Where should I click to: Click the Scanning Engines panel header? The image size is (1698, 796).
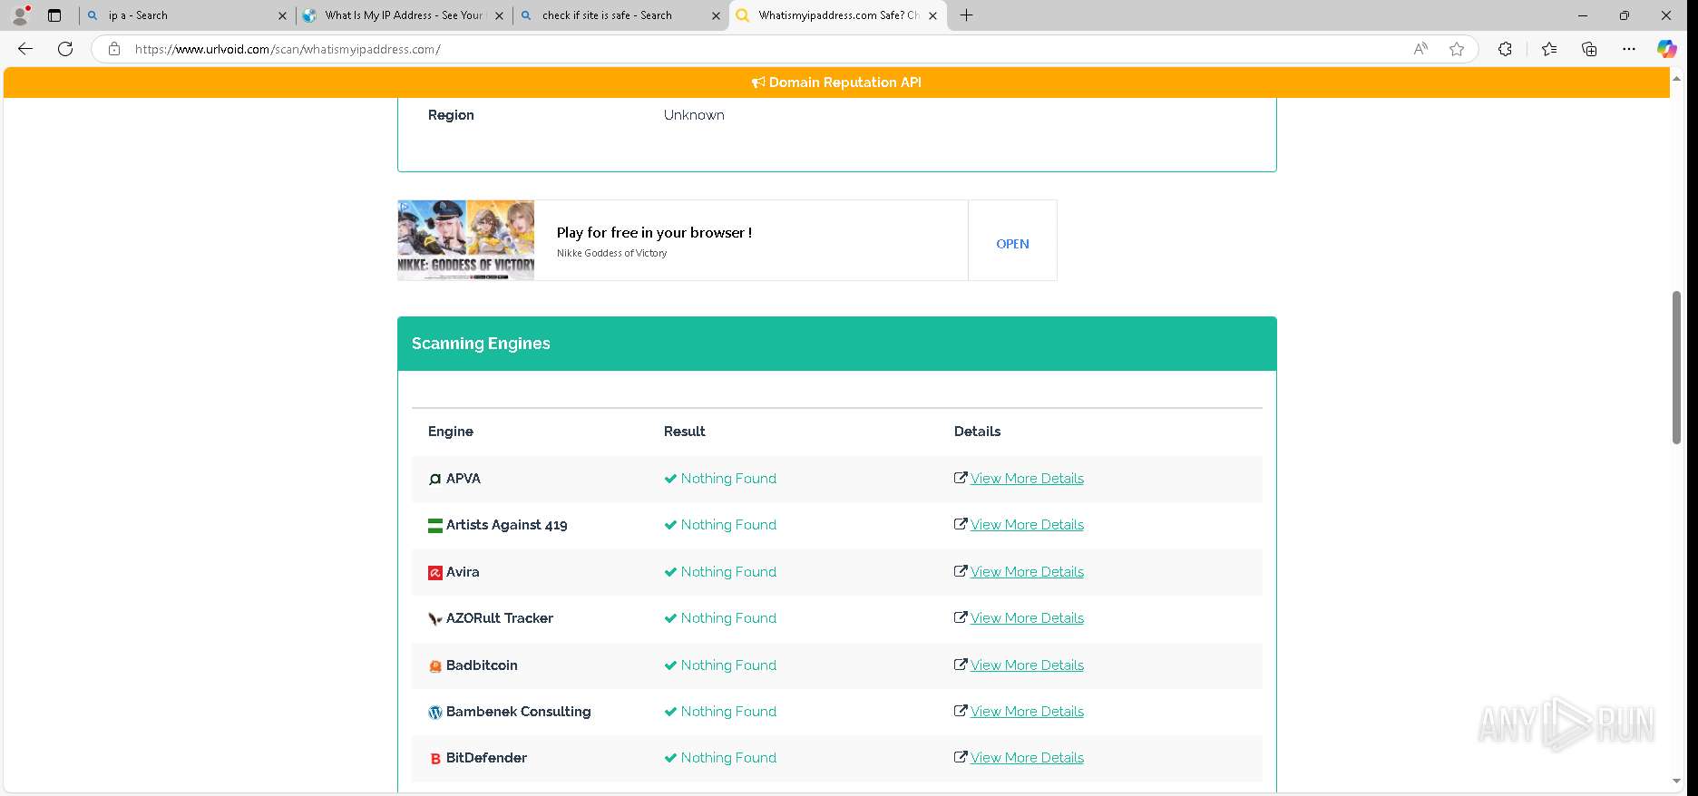[x=836, y=344]
